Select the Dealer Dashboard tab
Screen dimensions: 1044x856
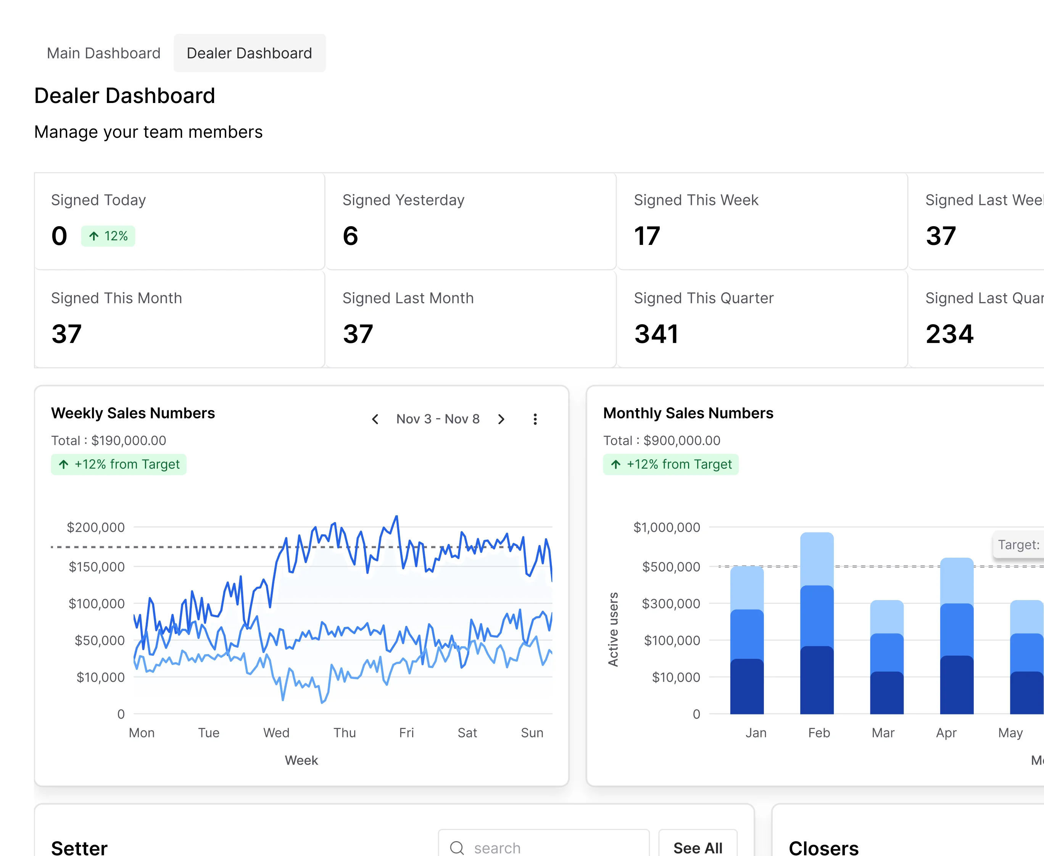250,53
